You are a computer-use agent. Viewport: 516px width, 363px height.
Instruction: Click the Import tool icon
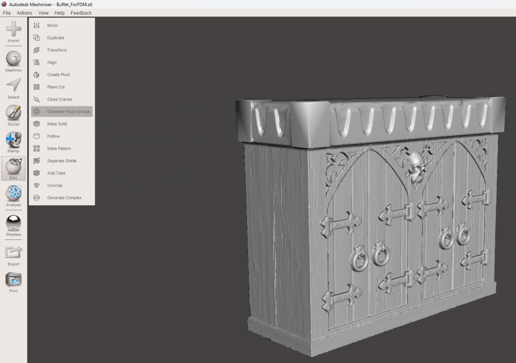(x=14, y=30)
